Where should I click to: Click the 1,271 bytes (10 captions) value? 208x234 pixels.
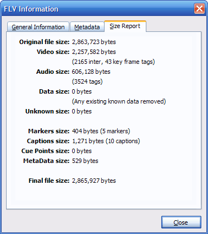(x=106, y=141)
